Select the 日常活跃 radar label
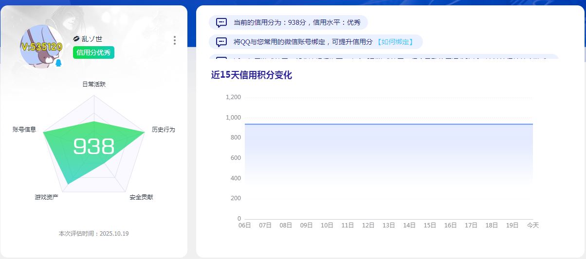Image resolution: width=586 pixels, height=259 pixels. tap(94, 84)
